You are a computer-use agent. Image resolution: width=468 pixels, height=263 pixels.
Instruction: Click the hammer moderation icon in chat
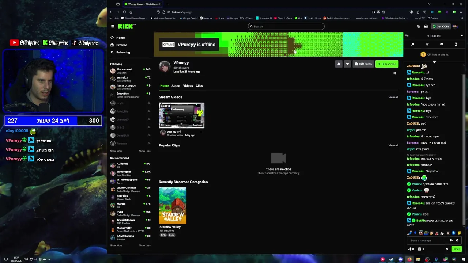point(413,44)
